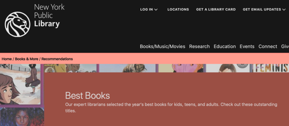Viewport: 289px width, 126px height.
Task: Open the brown-haired girl book cover
Action: coord(20,84)
